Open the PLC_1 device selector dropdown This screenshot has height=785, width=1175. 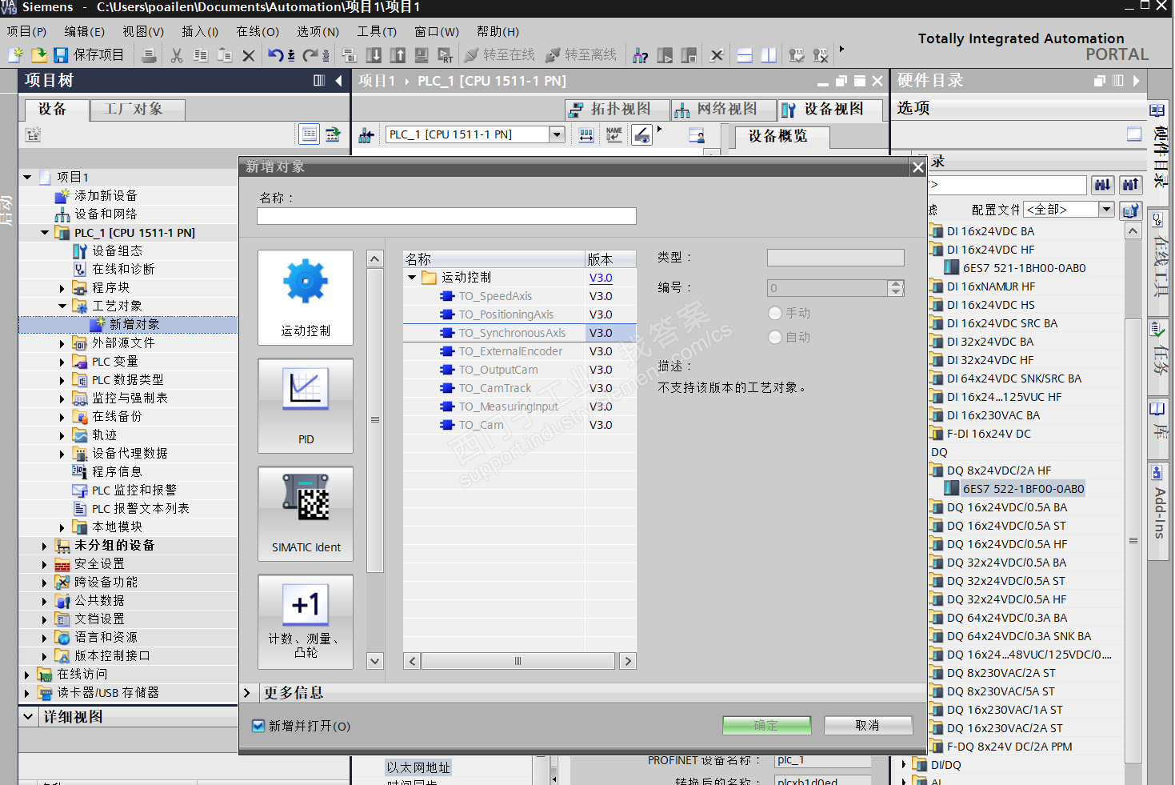click(557, 134)
